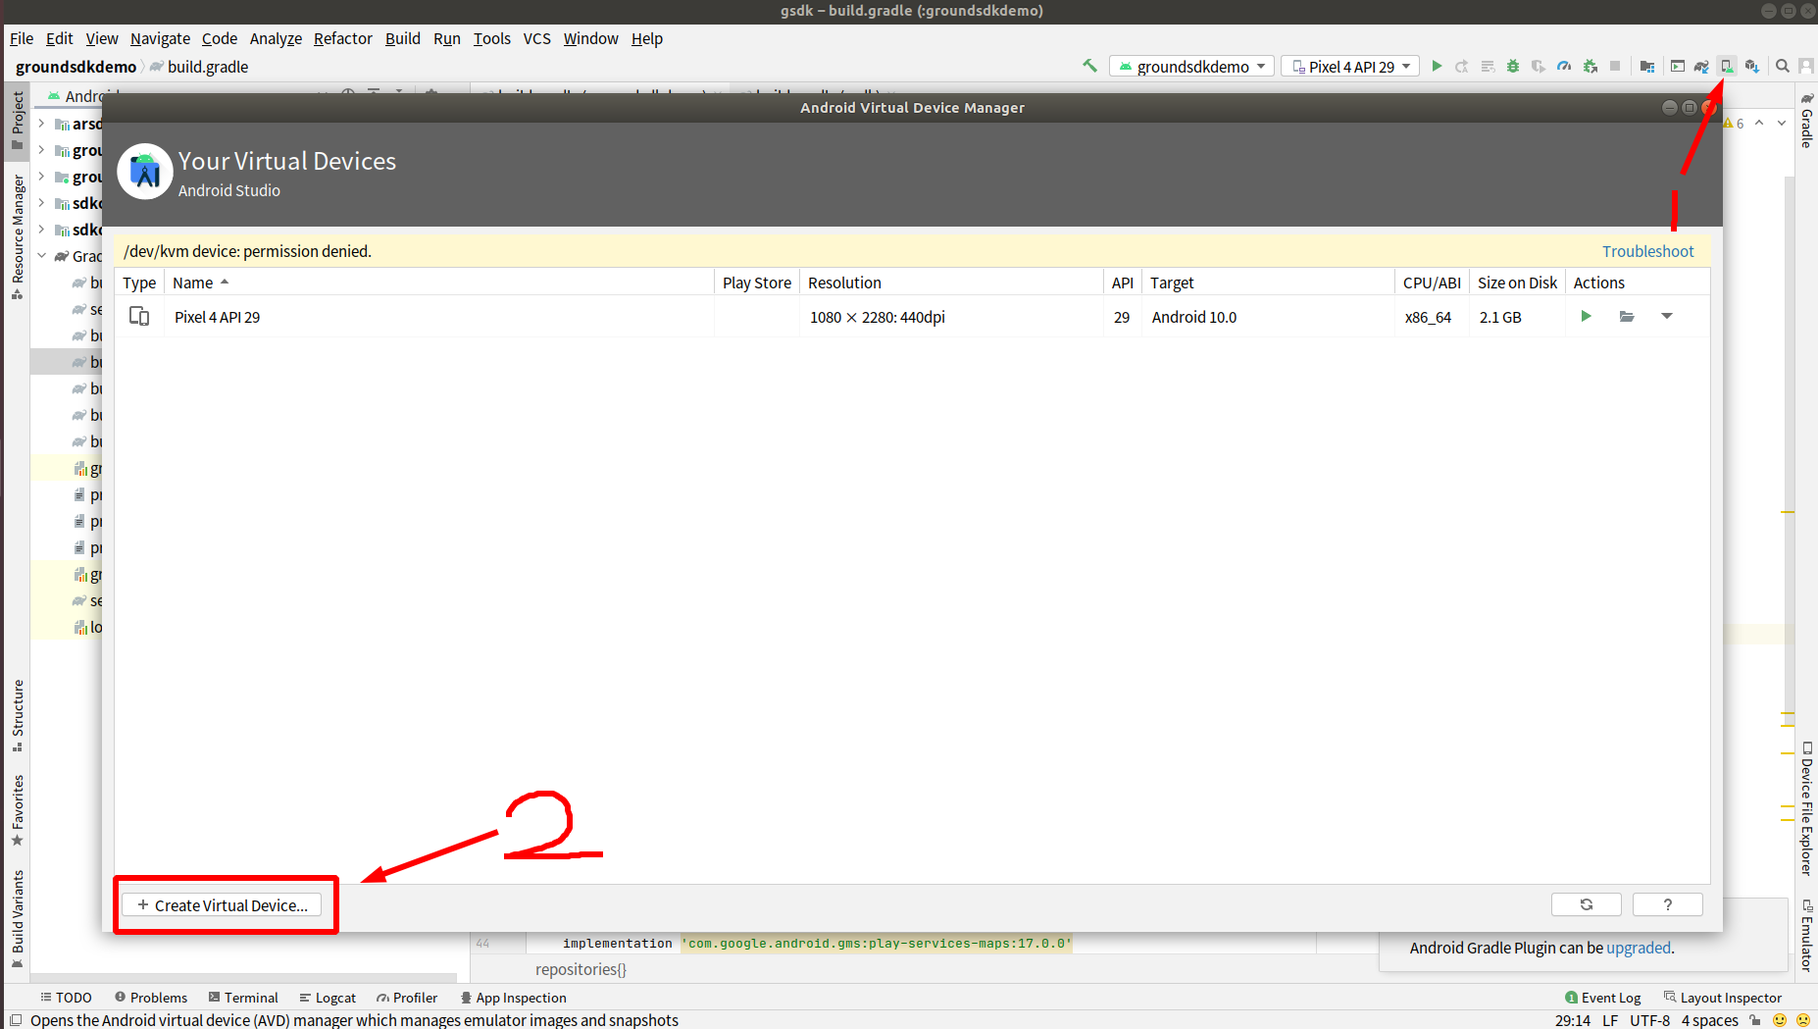The width and height of the screenshot is (1818, 1029).
Task: Collapse the Gradle Scripts tree node arrow
Action: point(41,256)
